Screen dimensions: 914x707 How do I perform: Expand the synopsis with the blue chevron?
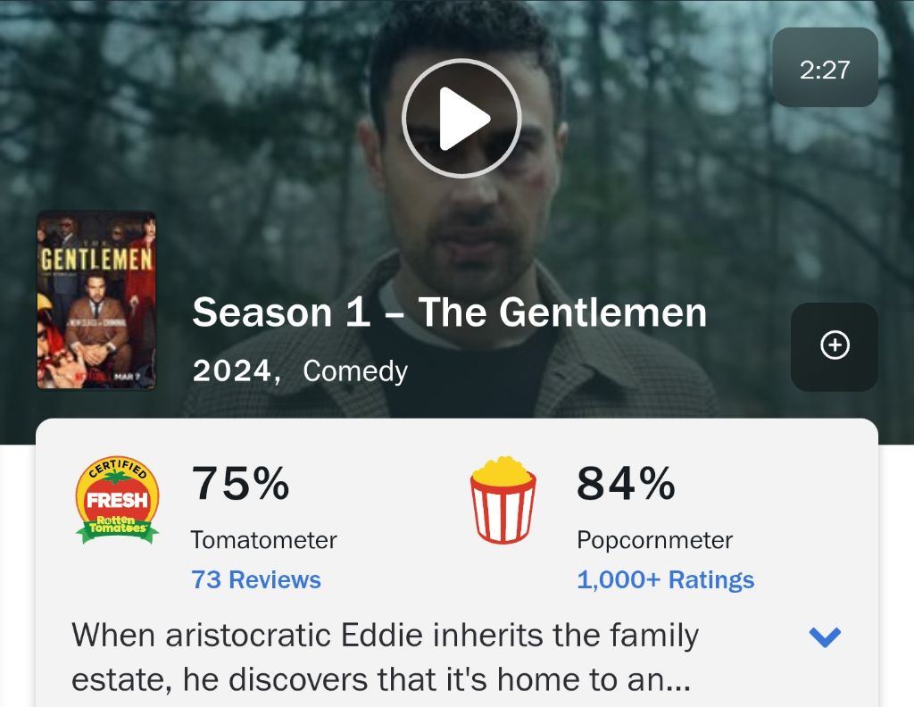pos(825,637)
